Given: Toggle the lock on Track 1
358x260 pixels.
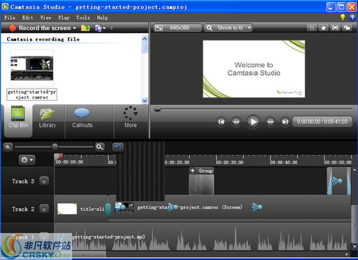Looking at the screenshot, I should tap(44, 236).
